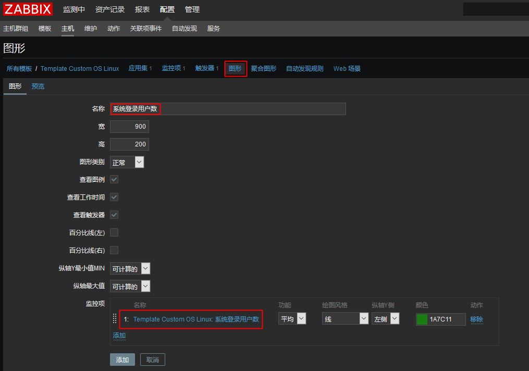Image resolution: width=529 pixels, height=371 pixels.
Task: Click 移除 to remove the item
Action: click(476, 319)
